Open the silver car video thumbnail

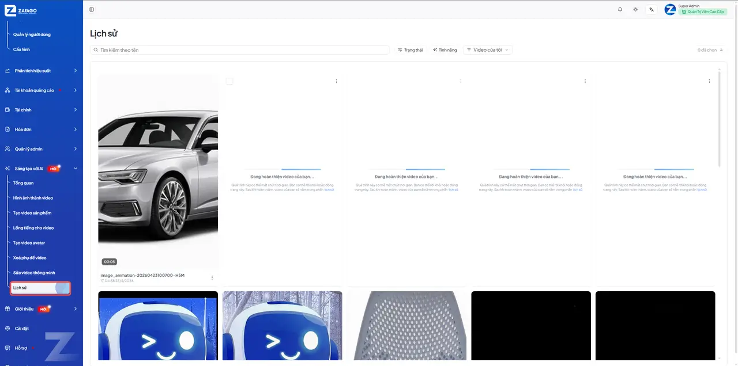[x=158, y=171]
